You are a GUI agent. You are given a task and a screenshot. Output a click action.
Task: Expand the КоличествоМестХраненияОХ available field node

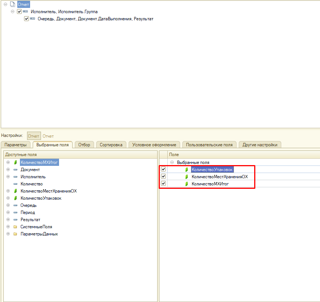pyautogui.click(x=8, y=191)
